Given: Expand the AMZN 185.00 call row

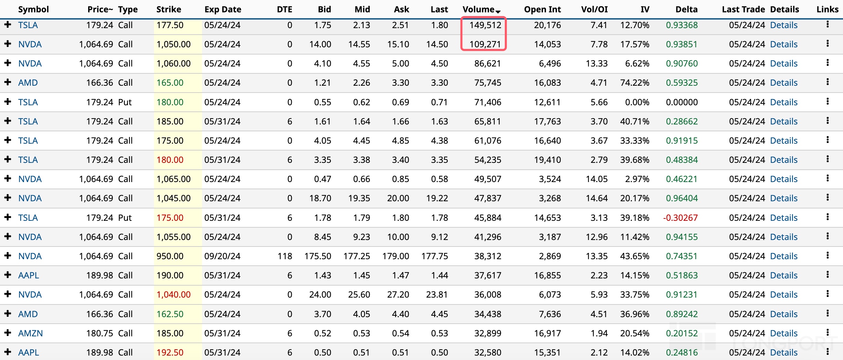Looking at the screenshot, I should pyautogui.click(x=8, y=333).
